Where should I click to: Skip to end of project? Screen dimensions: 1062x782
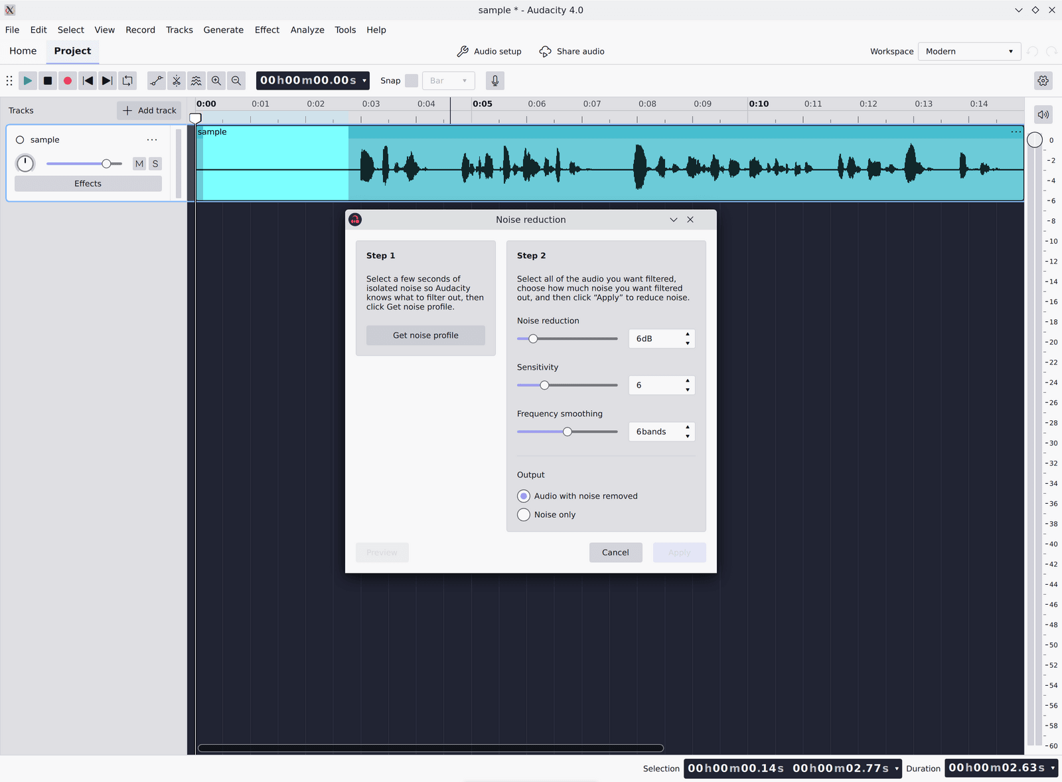(108, 81)
